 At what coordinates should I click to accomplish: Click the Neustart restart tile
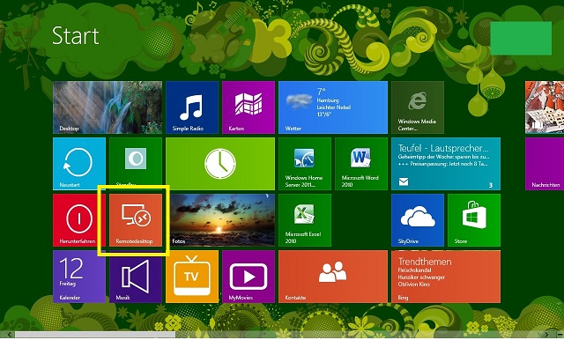79,164
